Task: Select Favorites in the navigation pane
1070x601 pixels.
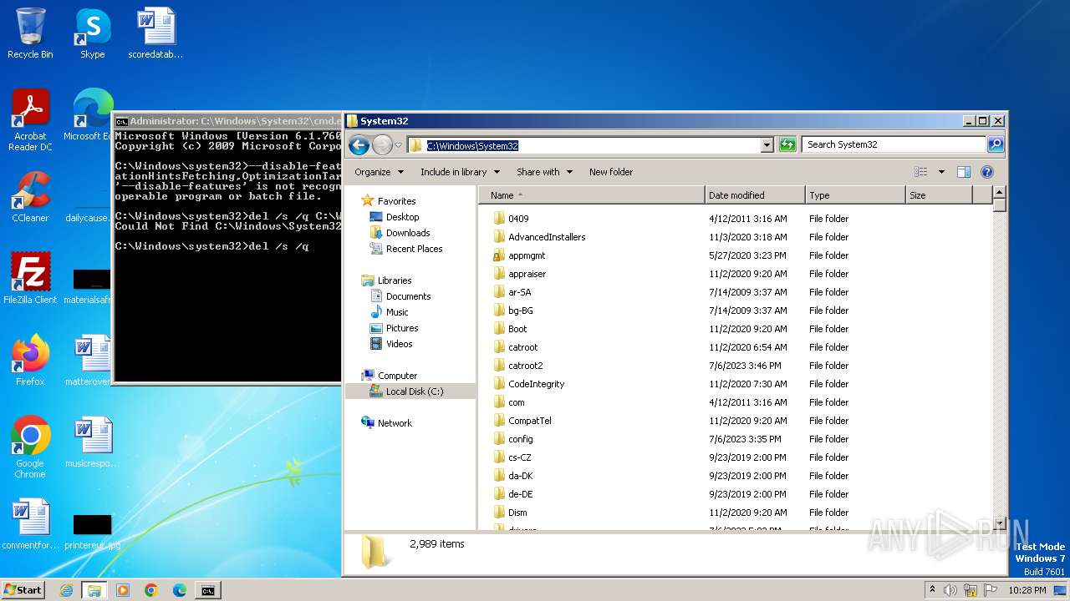Action: click(x=396, y=201)
